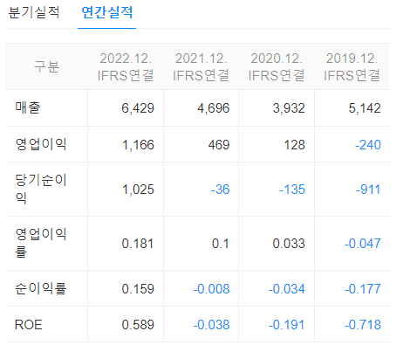
Task: Click the 5,142 sales value
Action: (x=365, y=108)
